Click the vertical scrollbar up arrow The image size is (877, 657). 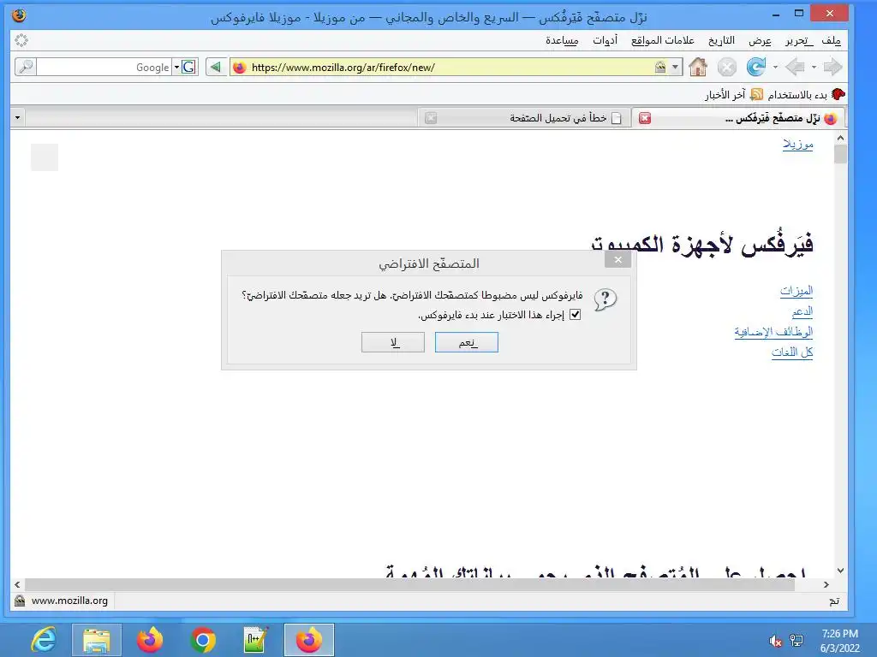[x=840, y=138]
